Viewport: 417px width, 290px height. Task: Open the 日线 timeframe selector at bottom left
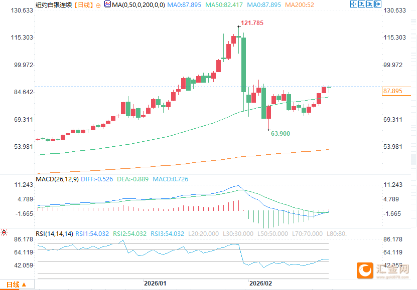click(17, 284)
